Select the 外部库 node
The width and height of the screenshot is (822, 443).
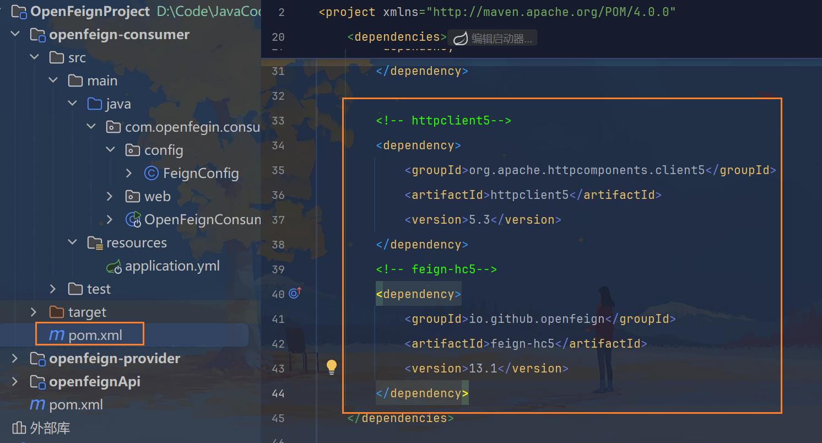[x=50, y=428]
